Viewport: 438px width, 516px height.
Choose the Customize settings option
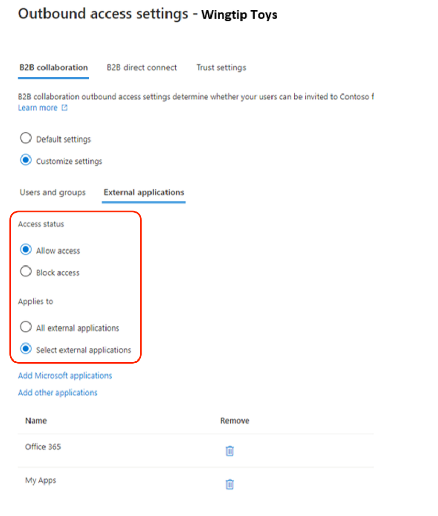coord(26,160)
